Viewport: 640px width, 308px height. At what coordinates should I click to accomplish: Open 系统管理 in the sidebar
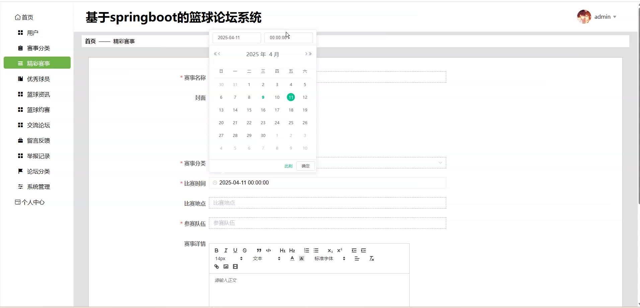coord(37,187)
